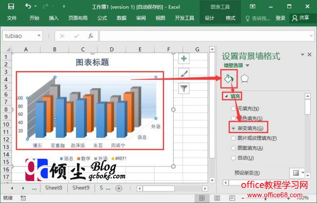Open the 页面布局 ribbon tab
Screen dimensions: 317x203
click(x=78, y=18)
